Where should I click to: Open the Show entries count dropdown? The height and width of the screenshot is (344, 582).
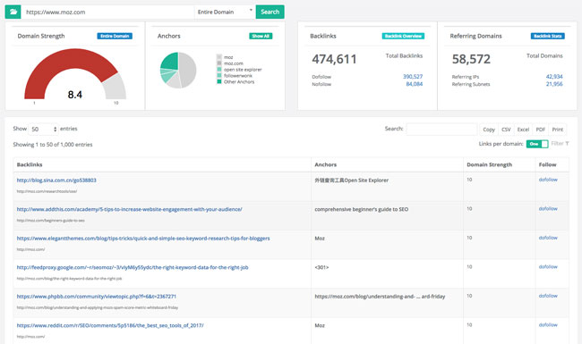click(x=44, y=129)
